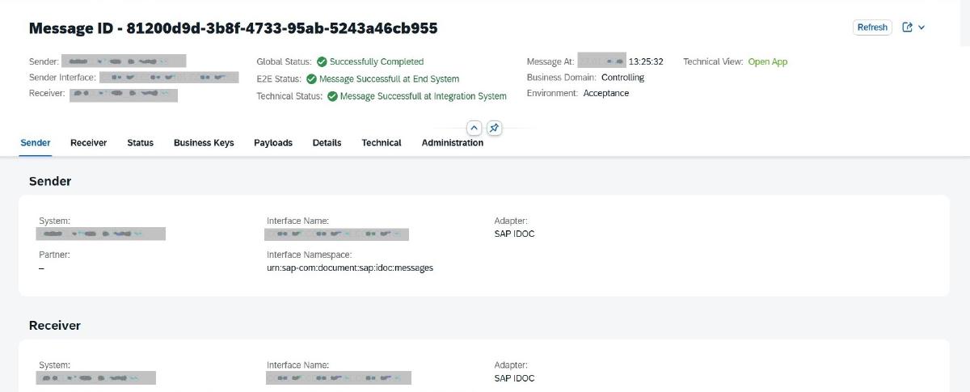Toggle the pin header icon
The image size is (970, 392).
click(495, 129)
